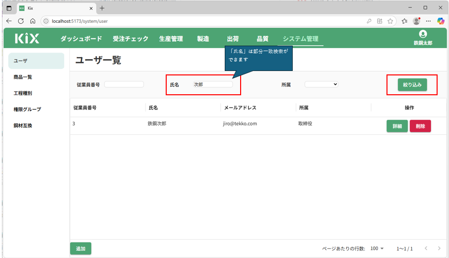Expand the 所属 filter dropdown
This screenshot has width=449, height=258.
click(321, 84)
